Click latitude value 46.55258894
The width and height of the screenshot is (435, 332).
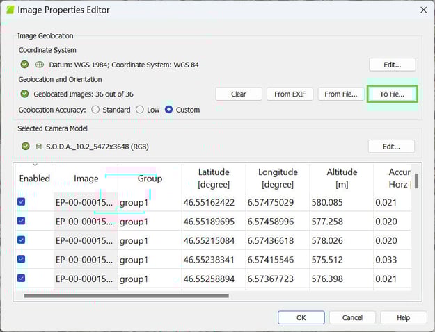(209, 279)
